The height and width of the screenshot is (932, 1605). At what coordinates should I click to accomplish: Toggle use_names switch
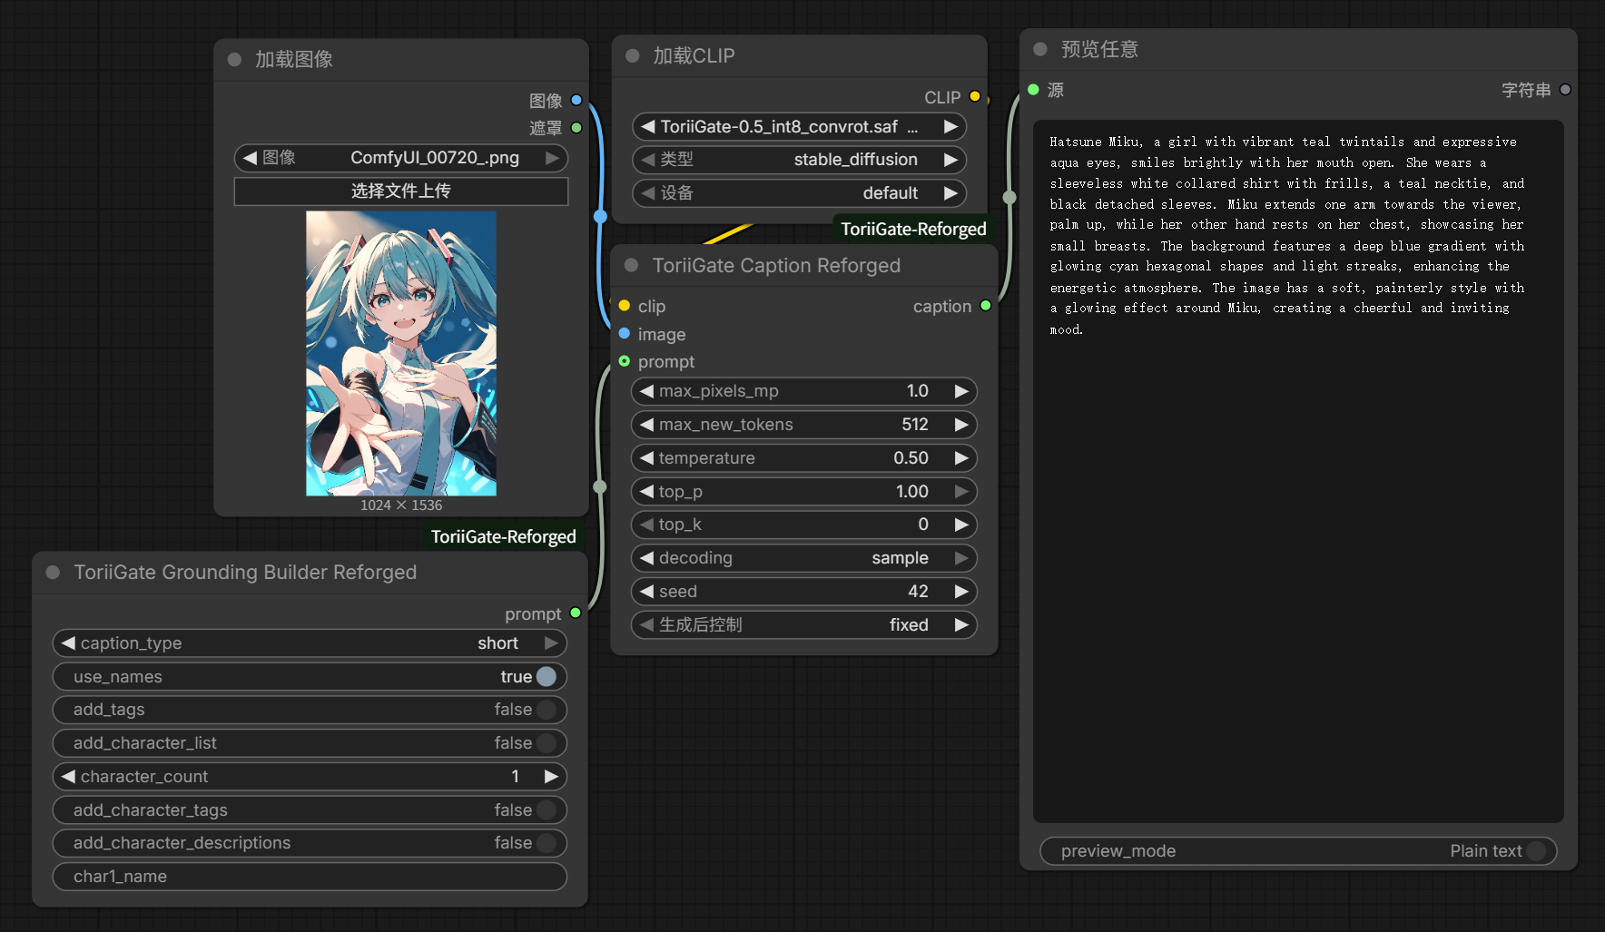tap(546, 676)
